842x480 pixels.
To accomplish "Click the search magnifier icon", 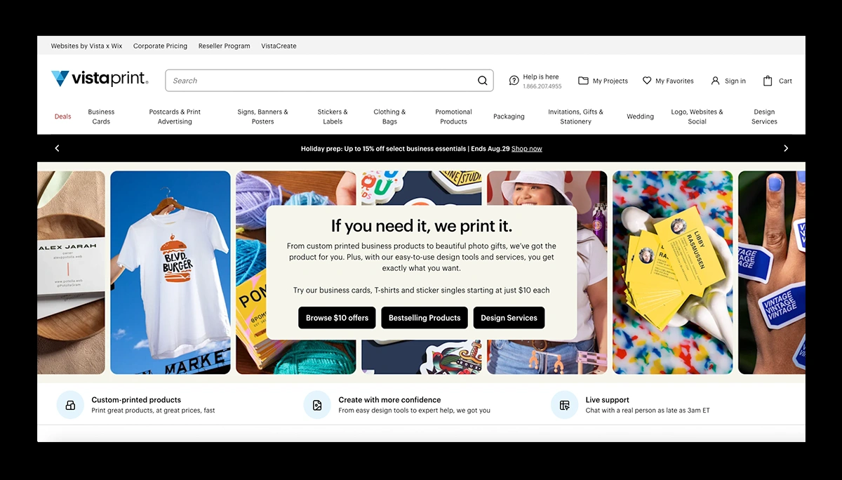I will click(482, 81).
